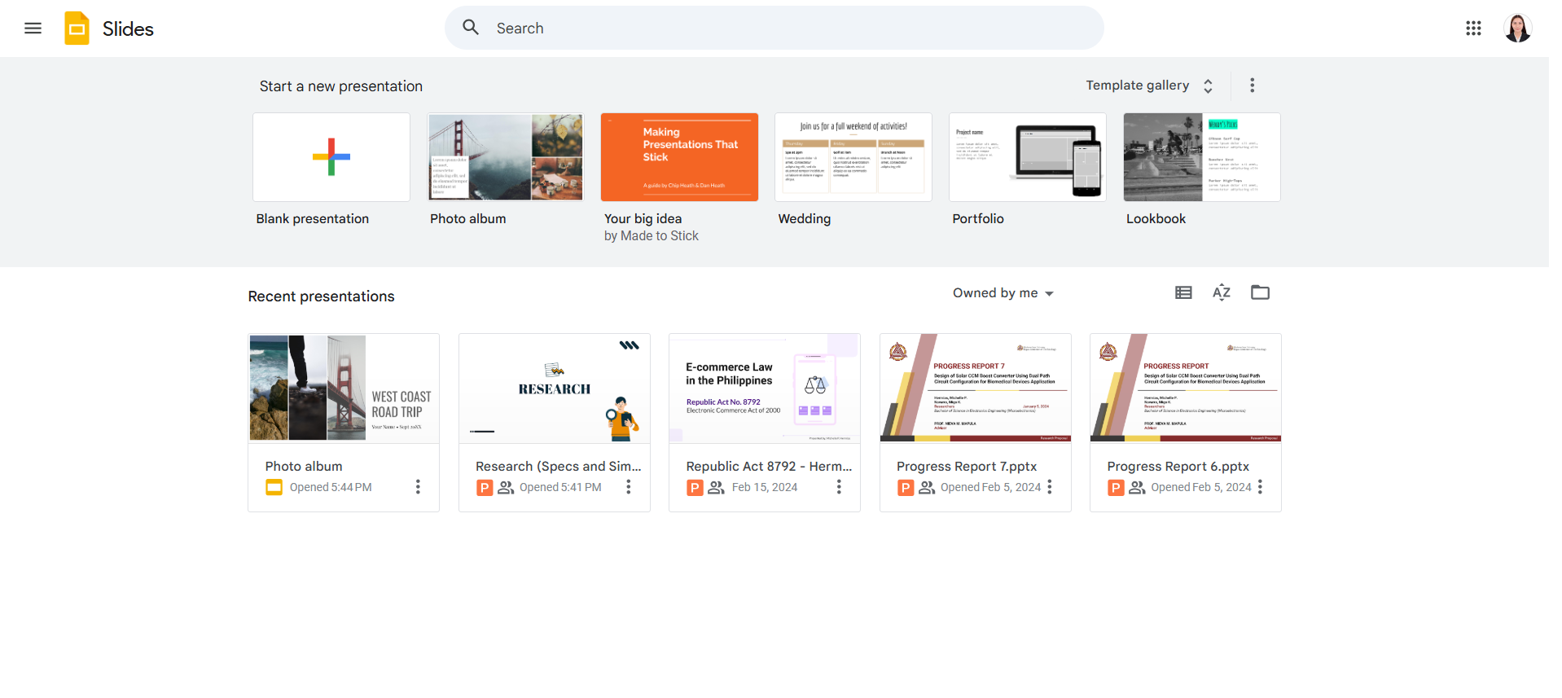This screenshot has width=1562, height=698.
Task: Choose the Lookbook template
Action: click(x=1202, y=157)
